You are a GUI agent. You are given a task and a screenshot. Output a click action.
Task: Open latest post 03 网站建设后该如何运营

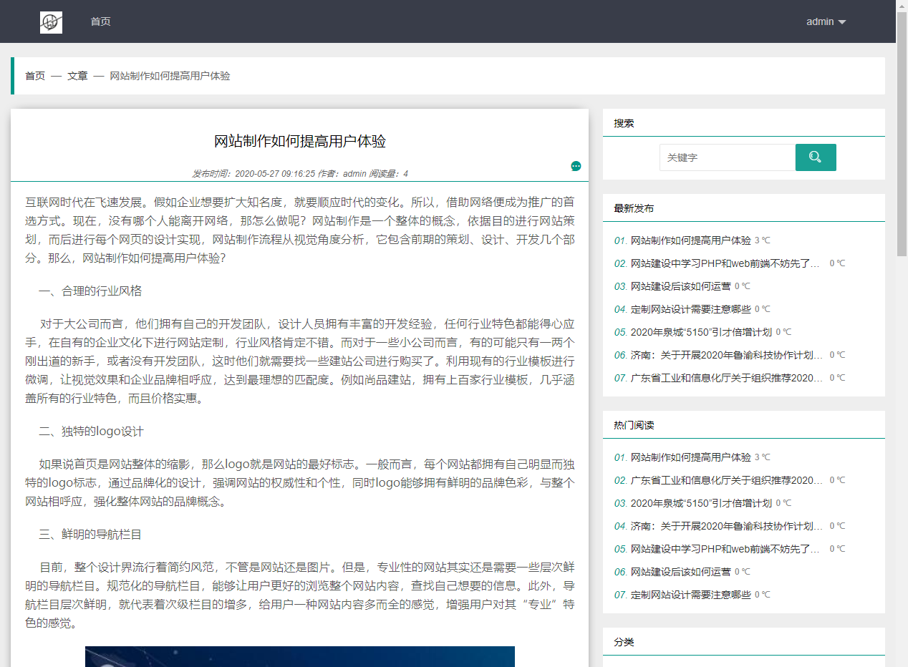(681, 286)
